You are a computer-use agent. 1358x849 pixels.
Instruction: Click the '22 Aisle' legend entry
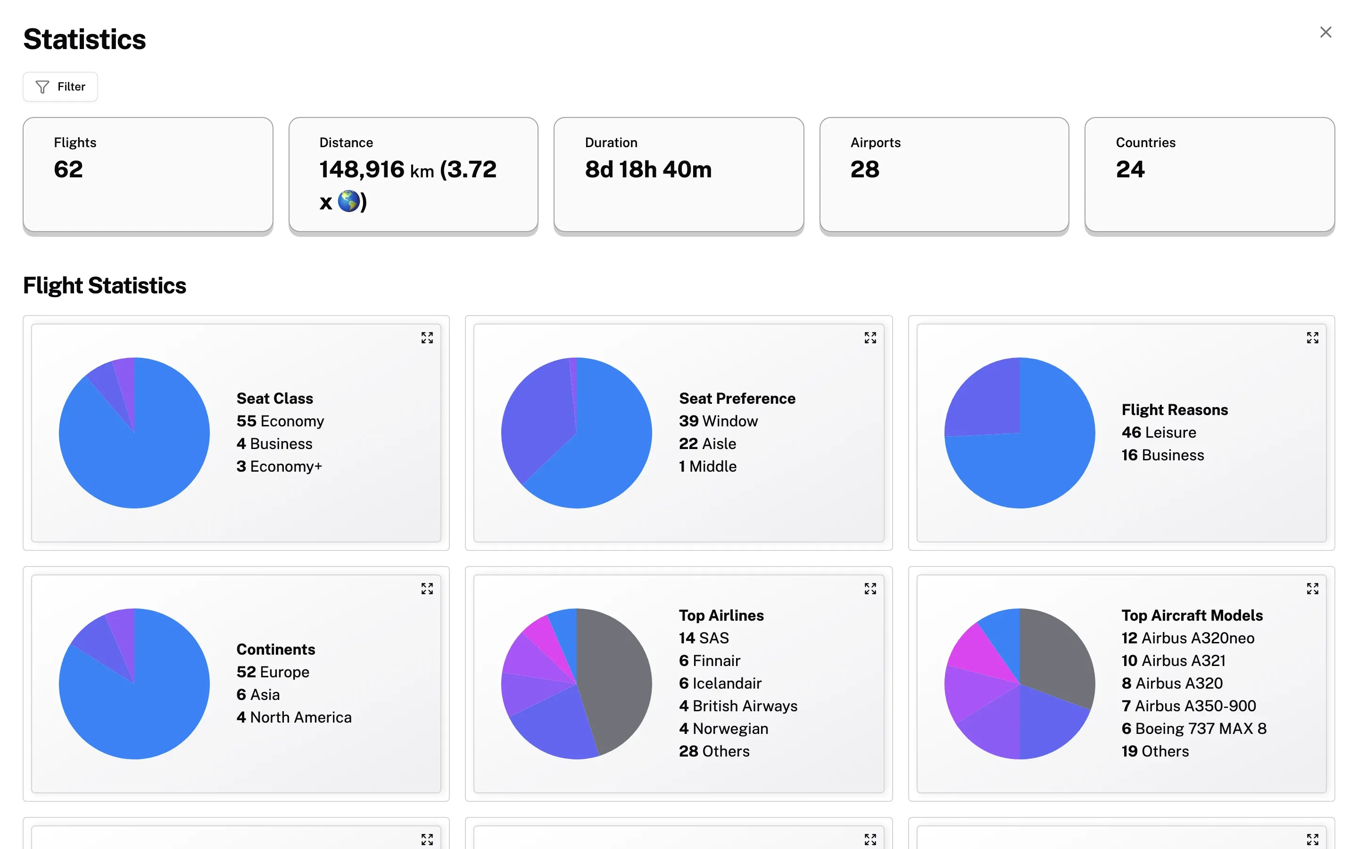click(707, 443)
